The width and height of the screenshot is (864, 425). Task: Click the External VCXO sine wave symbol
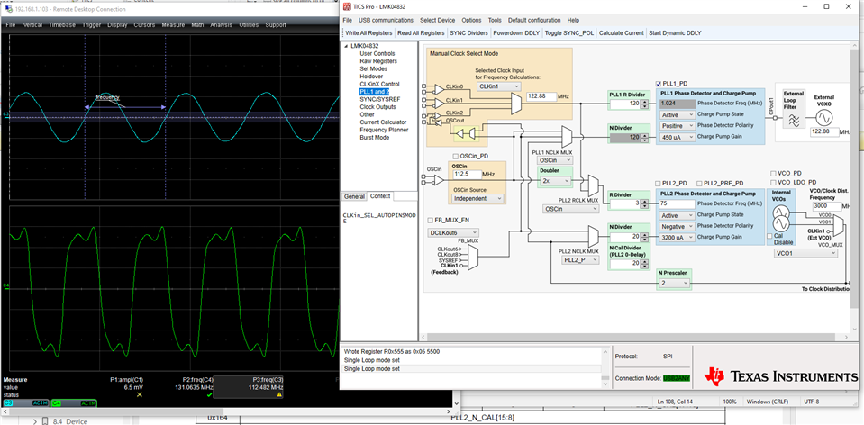824,118
